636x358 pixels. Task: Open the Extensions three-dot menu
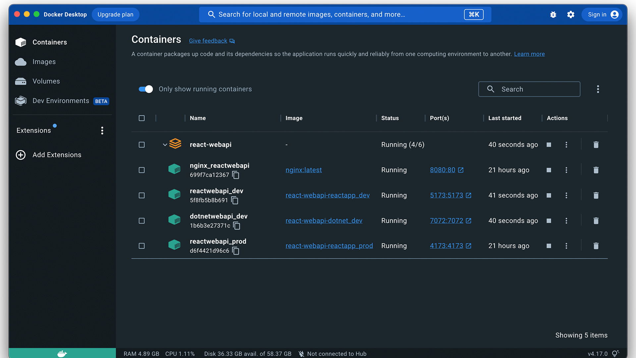tap(102, 131)
